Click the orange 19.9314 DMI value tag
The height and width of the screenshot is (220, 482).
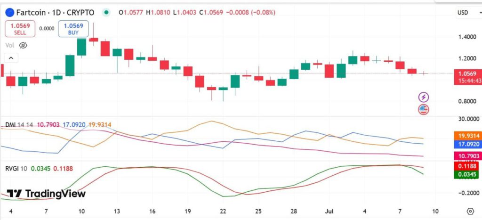click(x=467, y=136)
